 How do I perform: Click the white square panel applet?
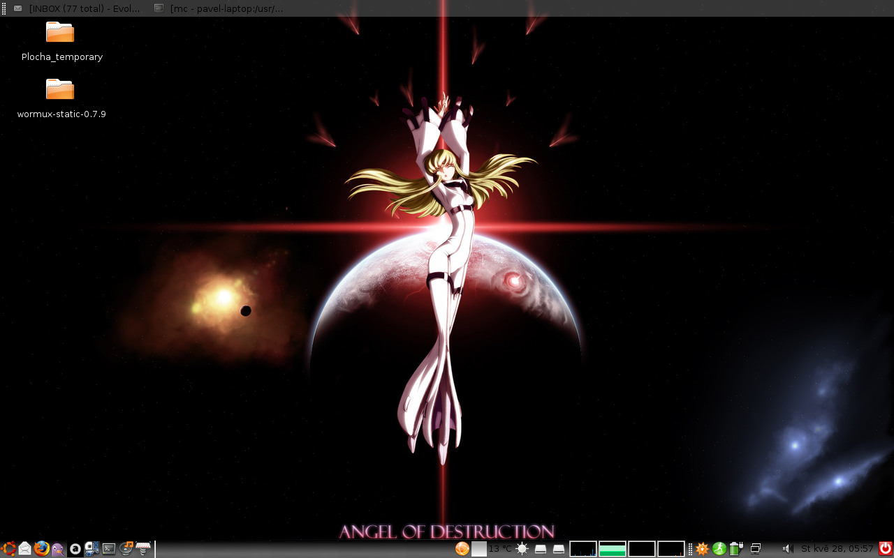(x=479, y=549)
